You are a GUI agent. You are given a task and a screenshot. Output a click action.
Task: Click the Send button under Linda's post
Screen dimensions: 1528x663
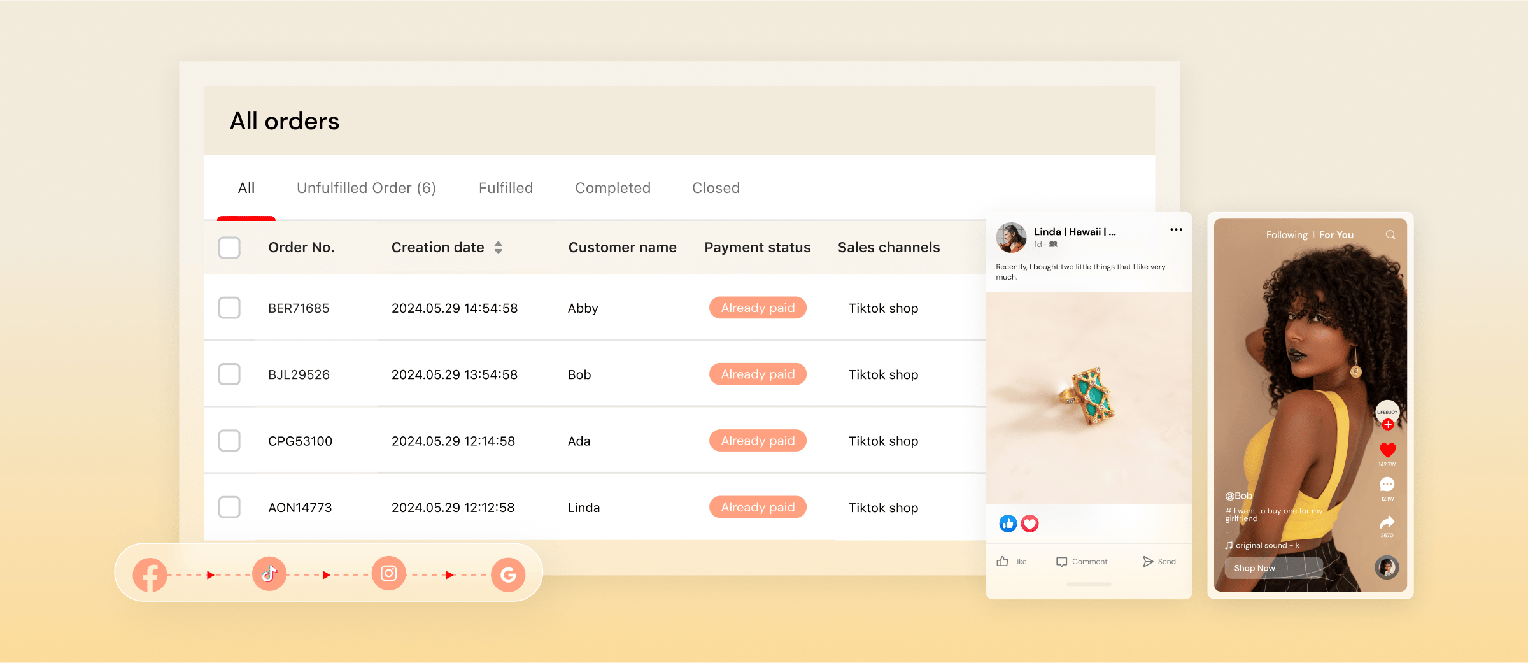1159,562
